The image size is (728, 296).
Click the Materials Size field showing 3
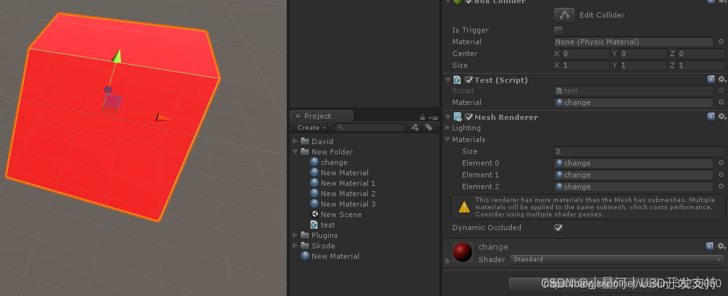pos(639,151)
